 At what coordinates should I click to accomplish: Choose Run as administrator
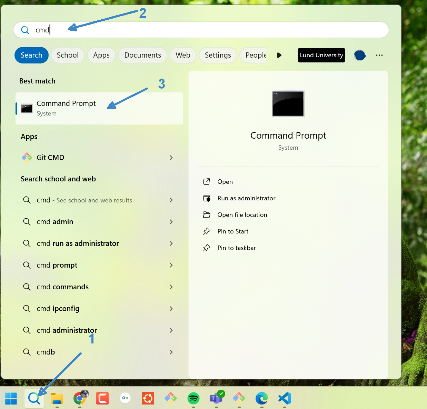(247, 198)
